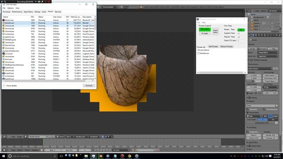This screenshot has height=159, width=283.
Task: Click the Windows Start button
Action: (4, 156)
